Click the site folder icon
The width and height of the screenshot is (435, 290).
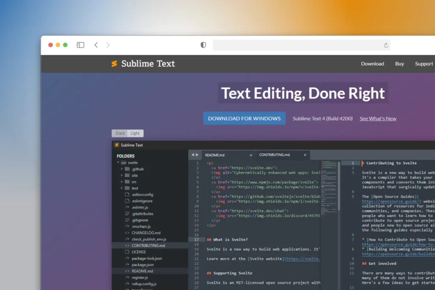click(127, 175)
